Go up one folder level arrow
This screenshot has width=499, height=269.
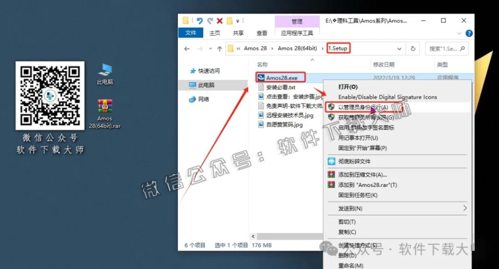(x=220, y=49)
